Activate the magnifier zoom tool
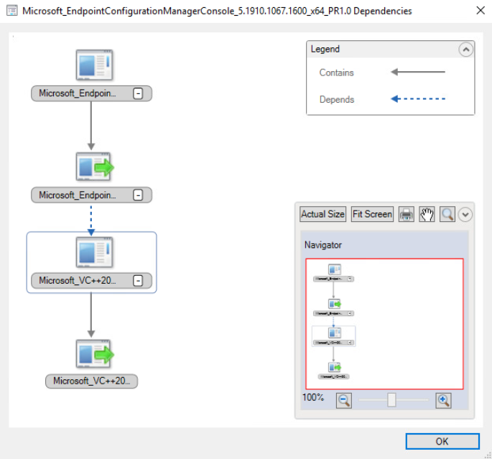The height and width of the screenshot is (459, 492). pyautogui.click(x=447, y=214)
